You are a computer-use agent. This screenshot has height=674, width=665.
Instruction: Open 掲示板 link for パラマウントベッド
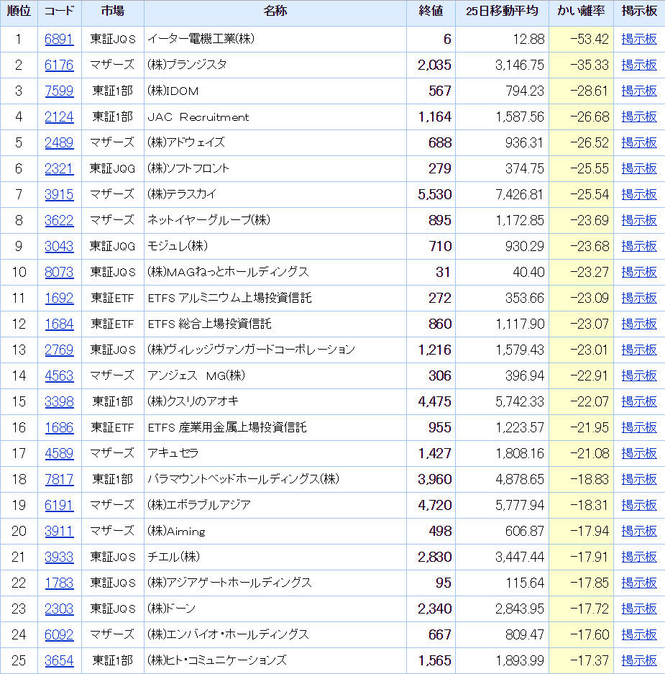point(639,479)
